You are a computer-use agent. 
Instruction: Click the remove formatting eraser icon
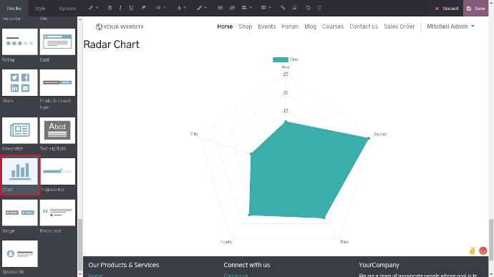143,8
